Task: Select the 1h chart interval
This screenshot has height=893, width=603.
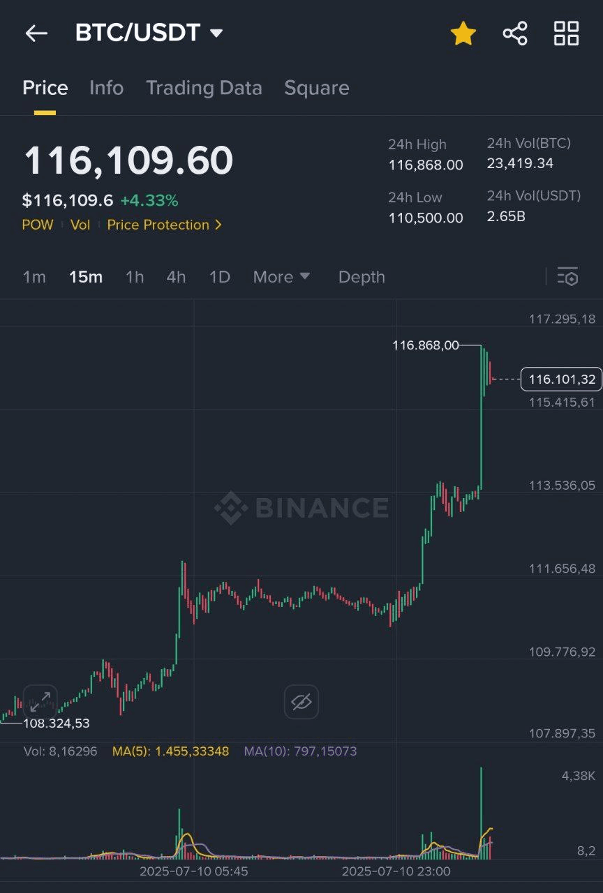Action: tap(135, 277)
